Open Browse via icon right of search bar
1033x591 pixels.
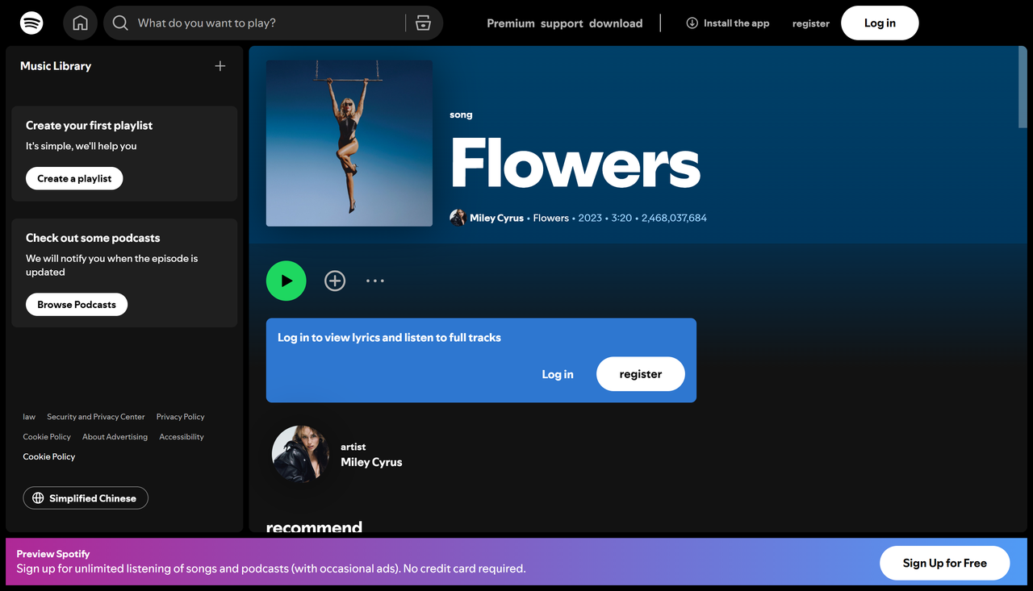coord(423,23)
